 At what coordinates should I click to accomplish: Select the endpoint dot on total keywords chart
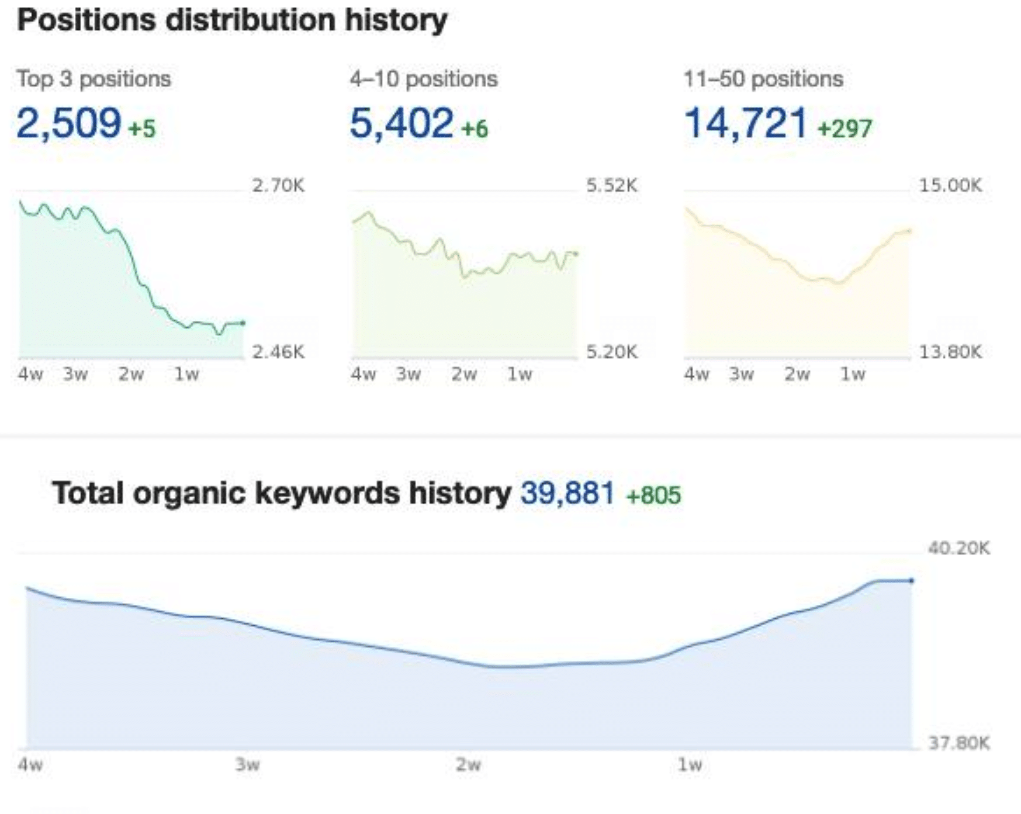(x=912, y=581)
